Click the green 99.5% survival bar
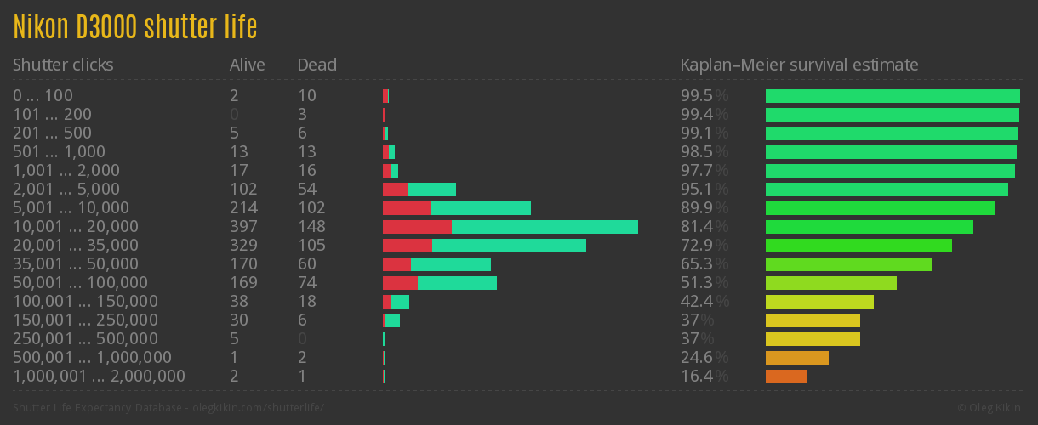The height and width of the screenshot is (425, 1038). tap(893, 96)
